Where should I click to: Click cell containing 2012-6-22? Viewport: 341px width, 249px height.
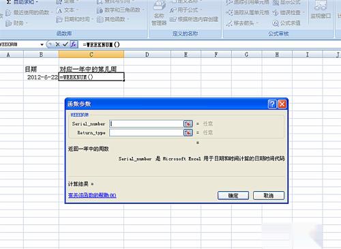pos(41,77)
